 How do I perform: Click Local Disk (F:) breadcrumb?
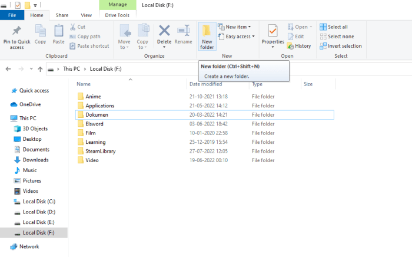pos(105,69)
